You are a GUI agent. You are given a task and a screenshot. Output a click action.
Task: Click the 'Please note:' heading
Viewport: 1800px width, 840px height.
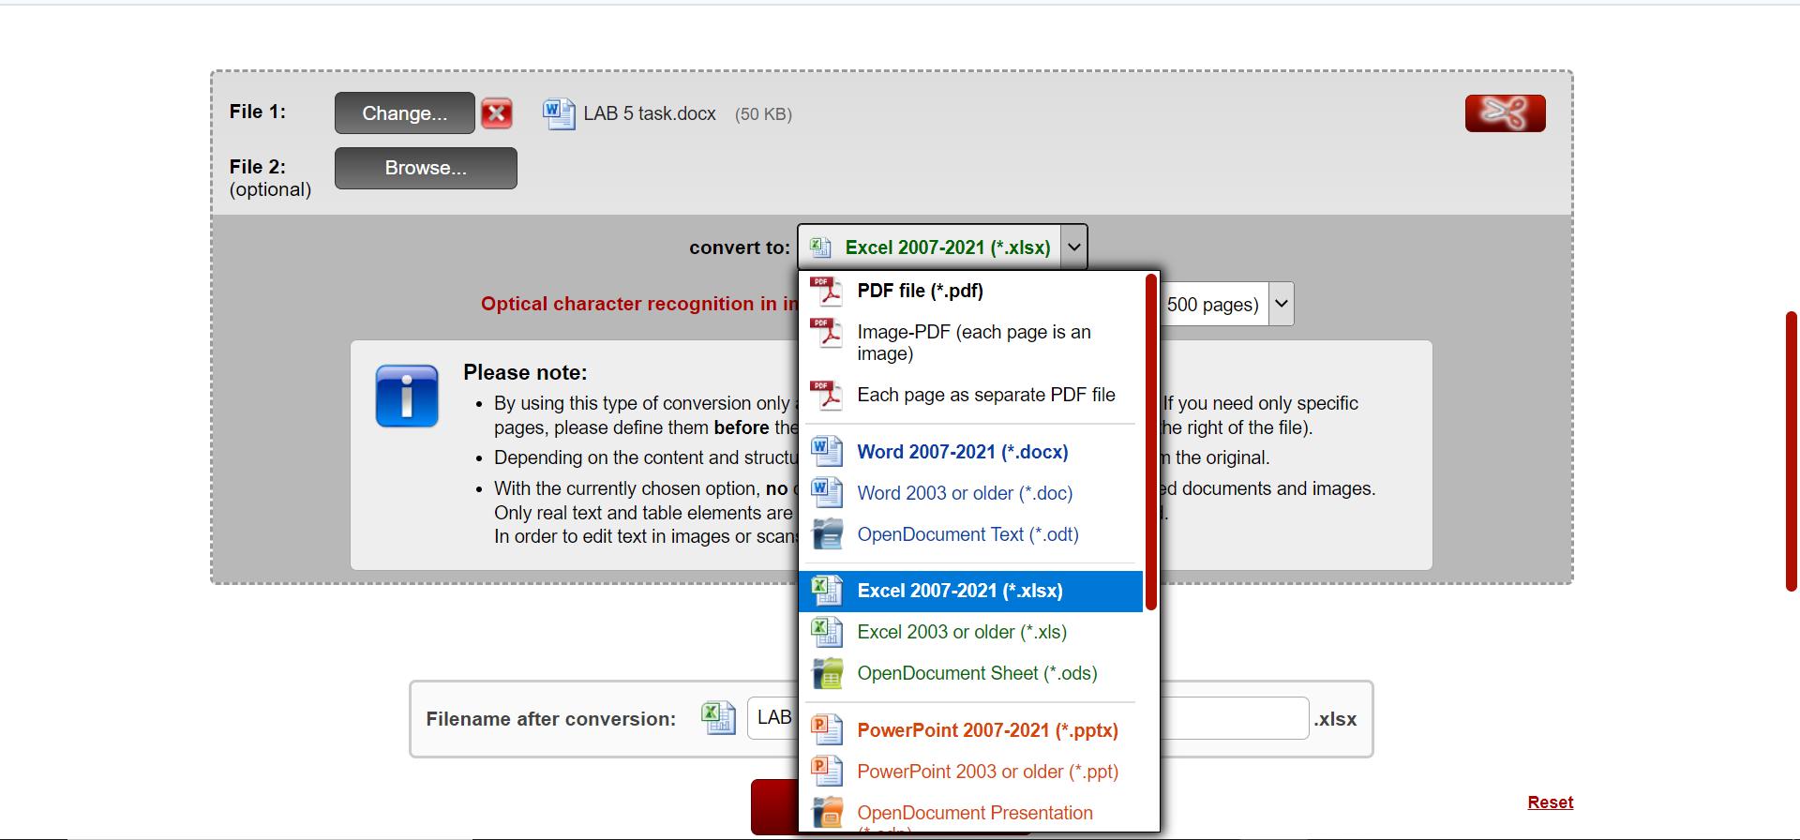pyautogui.click(x=525, y=372)
